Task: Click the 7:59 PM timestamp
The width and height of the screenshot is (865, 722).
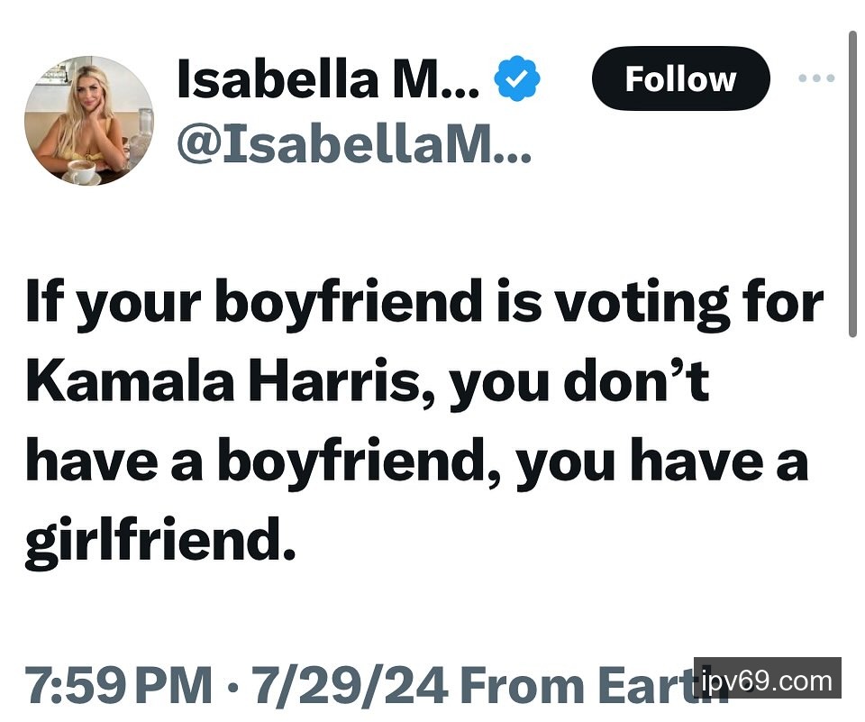Action: coord(118,686)
